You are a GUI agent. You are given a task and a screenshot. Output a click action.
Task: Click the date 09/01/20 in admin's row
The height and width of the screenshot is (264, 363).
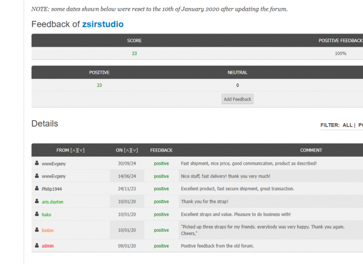coord(127,246)
